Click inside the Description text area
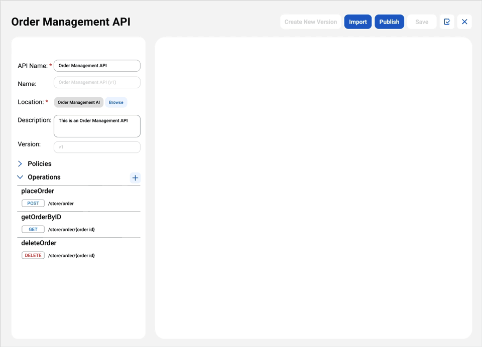Viewport: 482px width, 347px height. pyautogui.click(x=96, y=125)
